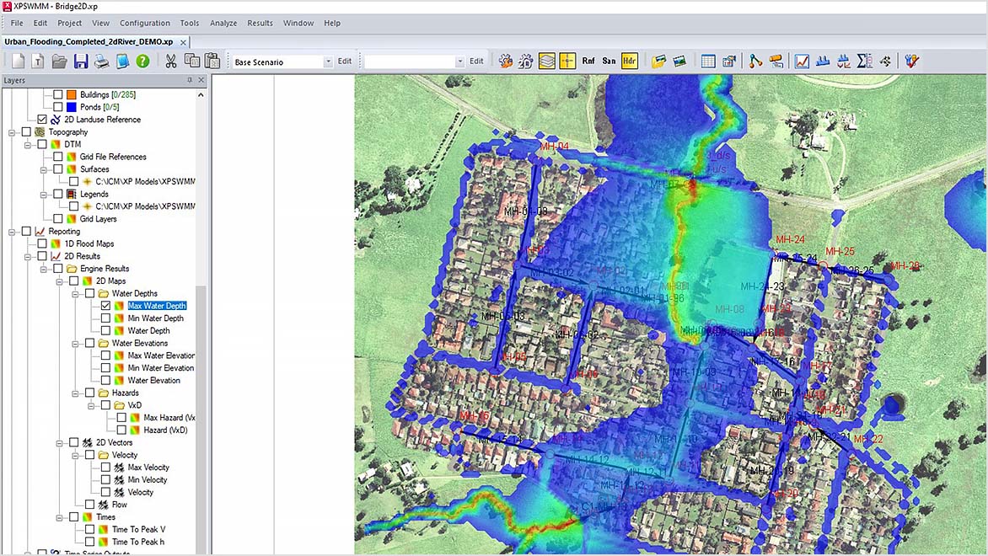The height and width of the screenshot is (556, 988).
Task: Click the solve model gear icon
Action: [505, 61]
